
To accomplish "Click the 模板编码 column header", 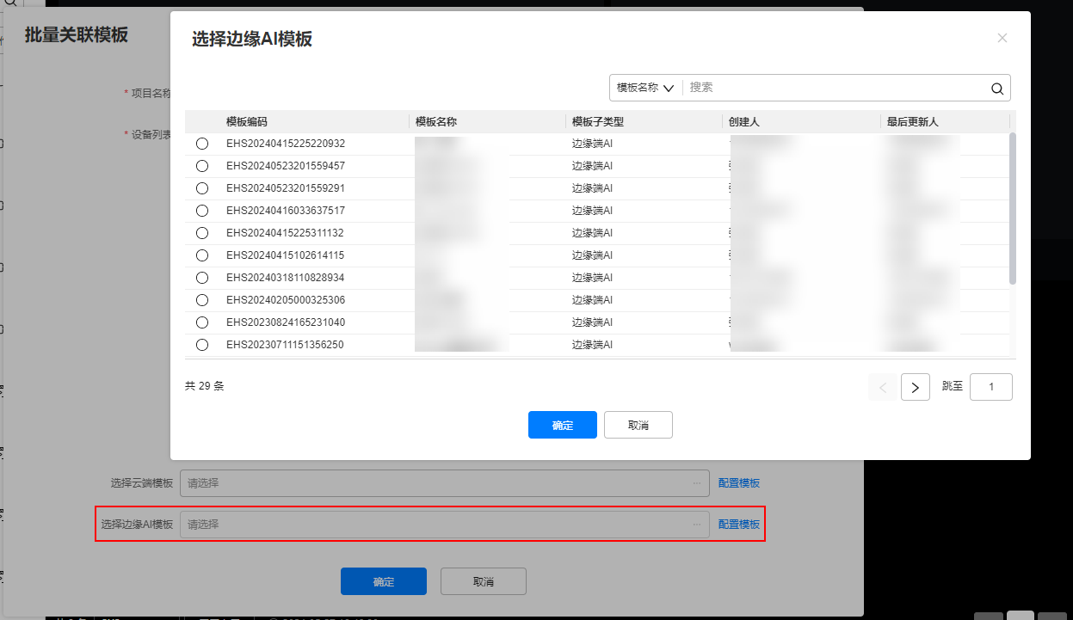I will click(x=247, y=121).
